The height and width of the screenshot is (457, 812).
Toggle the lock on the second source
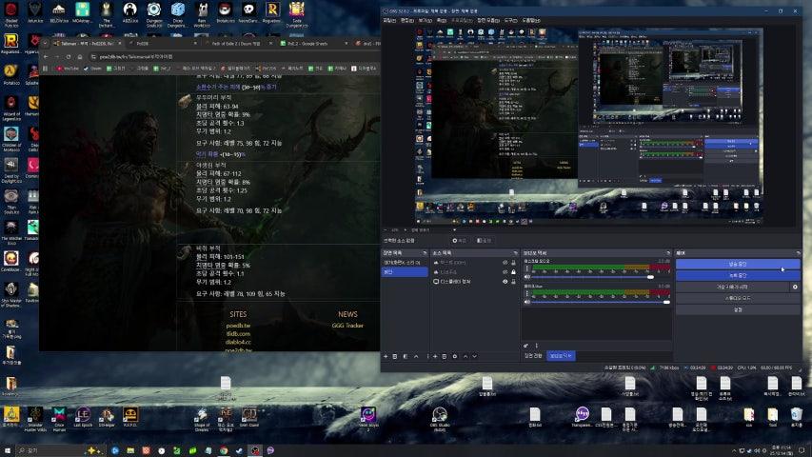[x=515, y=272]
